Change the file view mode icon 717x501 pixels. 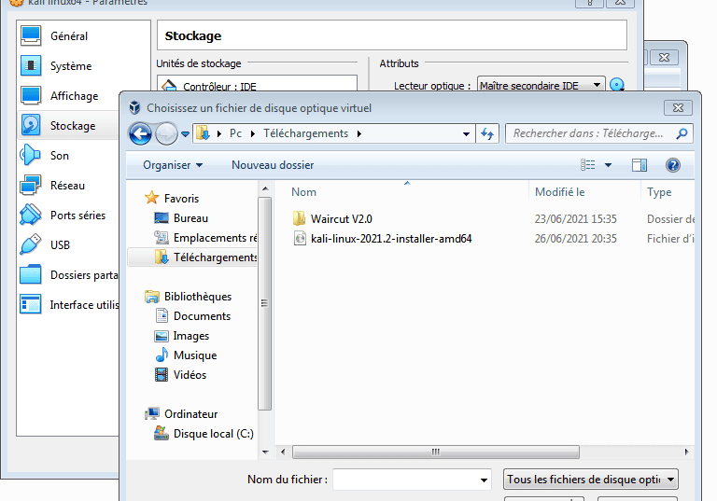pos(587,165)
